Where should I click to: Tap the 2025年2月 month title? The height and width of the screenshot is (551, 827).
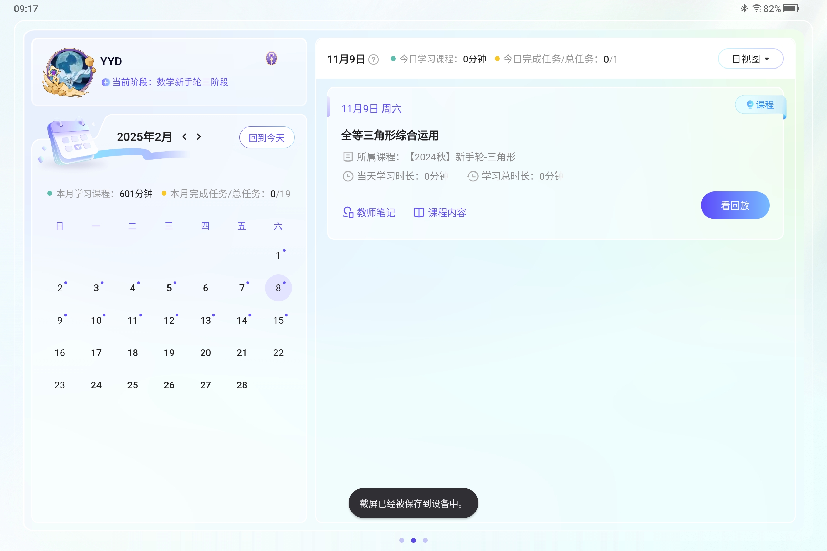pos(144,137)
